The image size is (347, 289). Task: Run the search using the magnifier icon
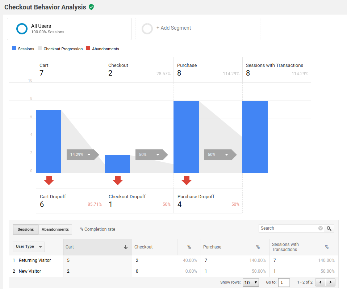(x=329, y=228)
